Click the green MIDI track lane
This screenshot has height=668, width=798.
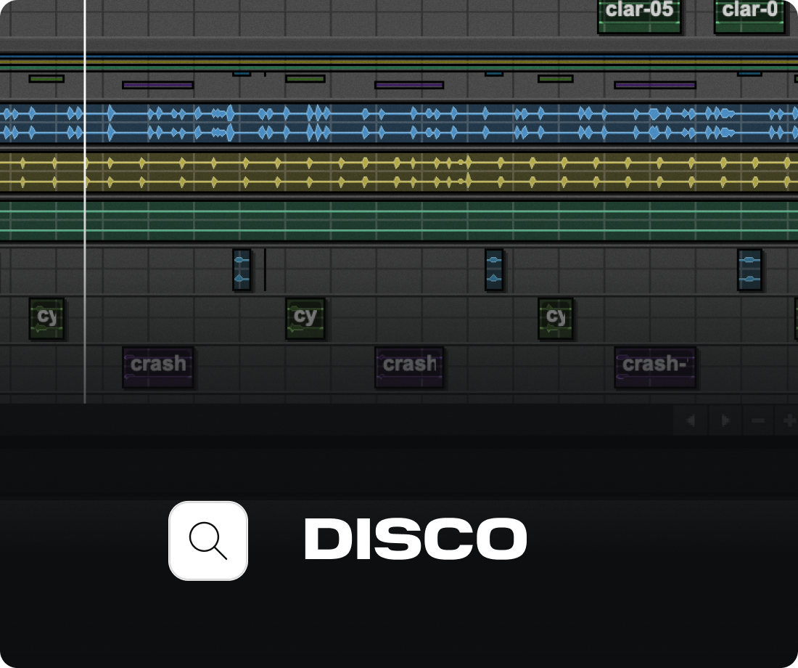399,221
